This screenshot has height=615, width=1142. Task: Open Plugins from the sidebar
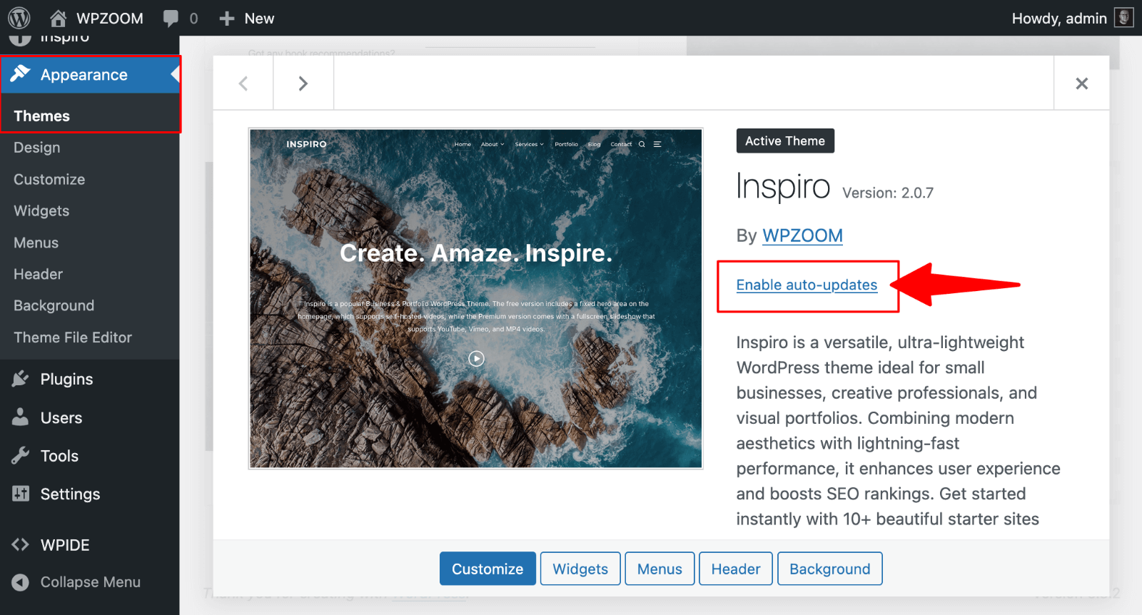coord(66,379)
